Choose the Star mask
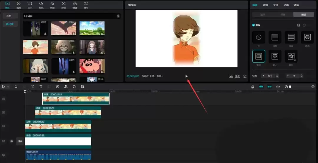Viewport: 318px width, 163px height. click(291, 56)
